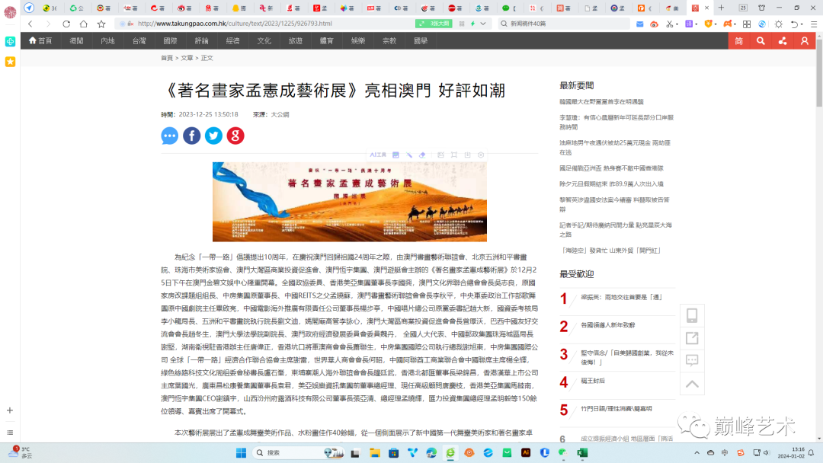
Task: Select 文化 in the navigation bar
Action: 264,40
